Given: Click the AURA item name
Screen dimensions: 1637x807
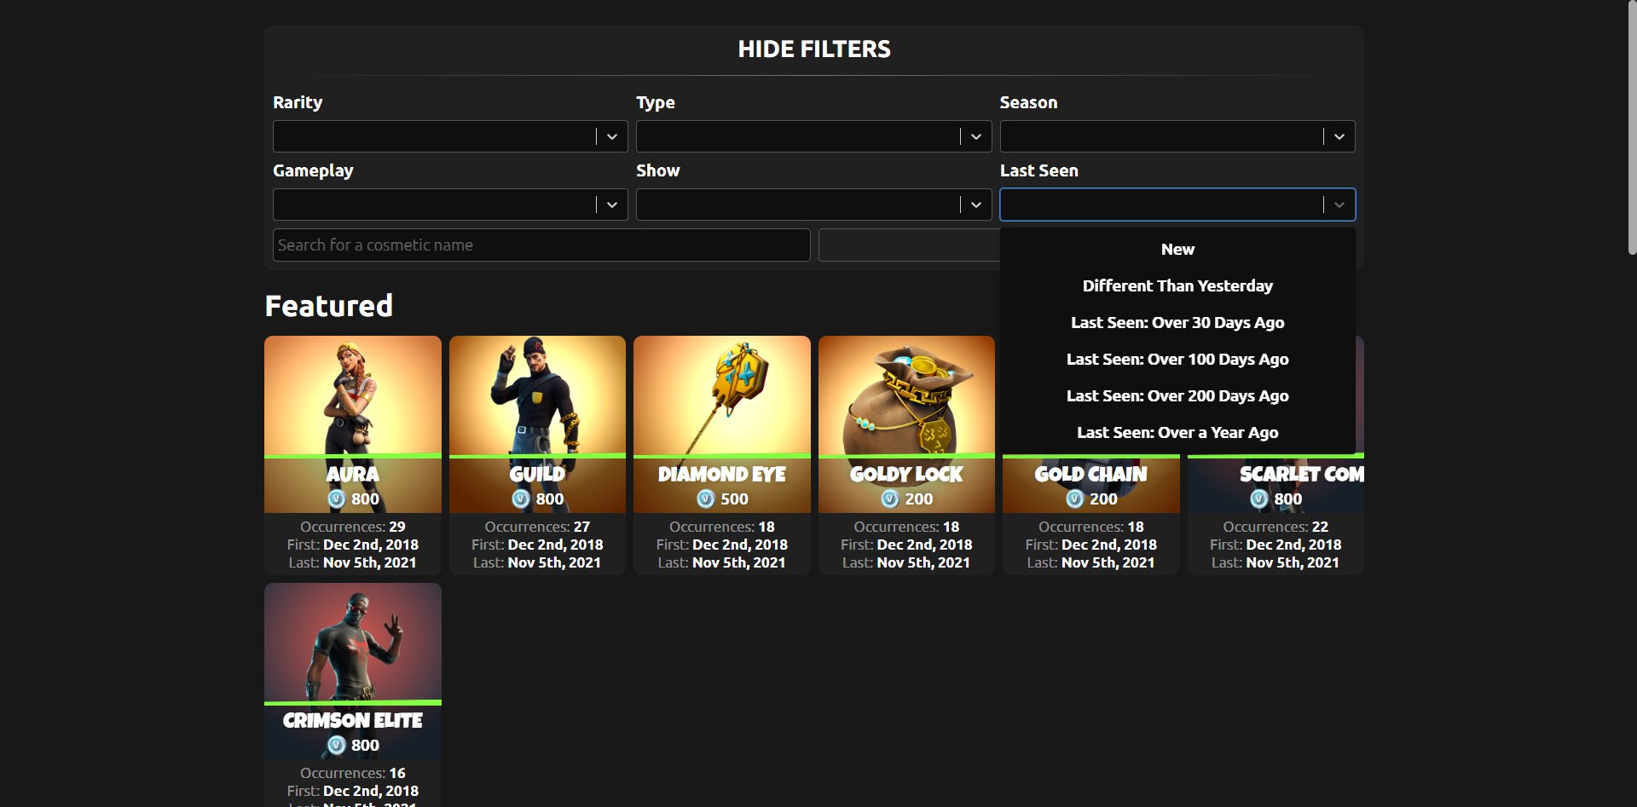Looking at the screenshot, I should click(x=353, y=474).
